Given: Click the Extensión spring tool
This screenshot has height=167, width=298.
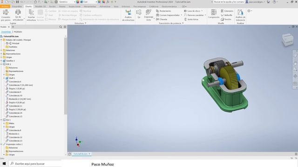Looking at the screenshot, I should [227, 11].
